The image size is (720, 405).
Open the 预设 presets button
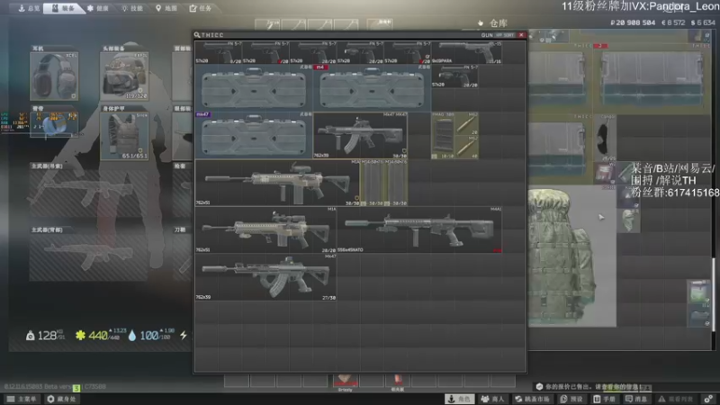tap(571, 399)
